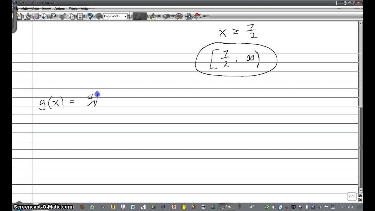Open the Outlook icon in taskbar
This screenshot has width=375, height=211.
[113, 207]
